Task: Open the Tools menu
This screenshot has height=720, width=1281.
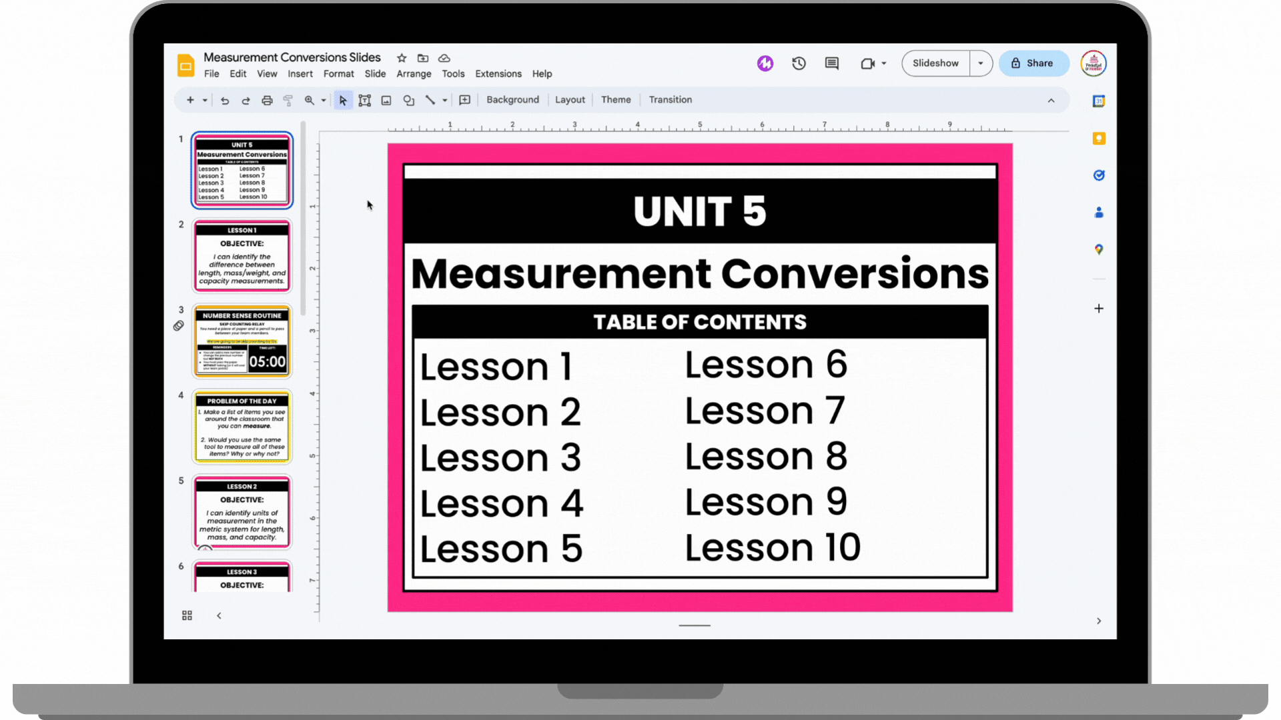Action: pos(453,74)
